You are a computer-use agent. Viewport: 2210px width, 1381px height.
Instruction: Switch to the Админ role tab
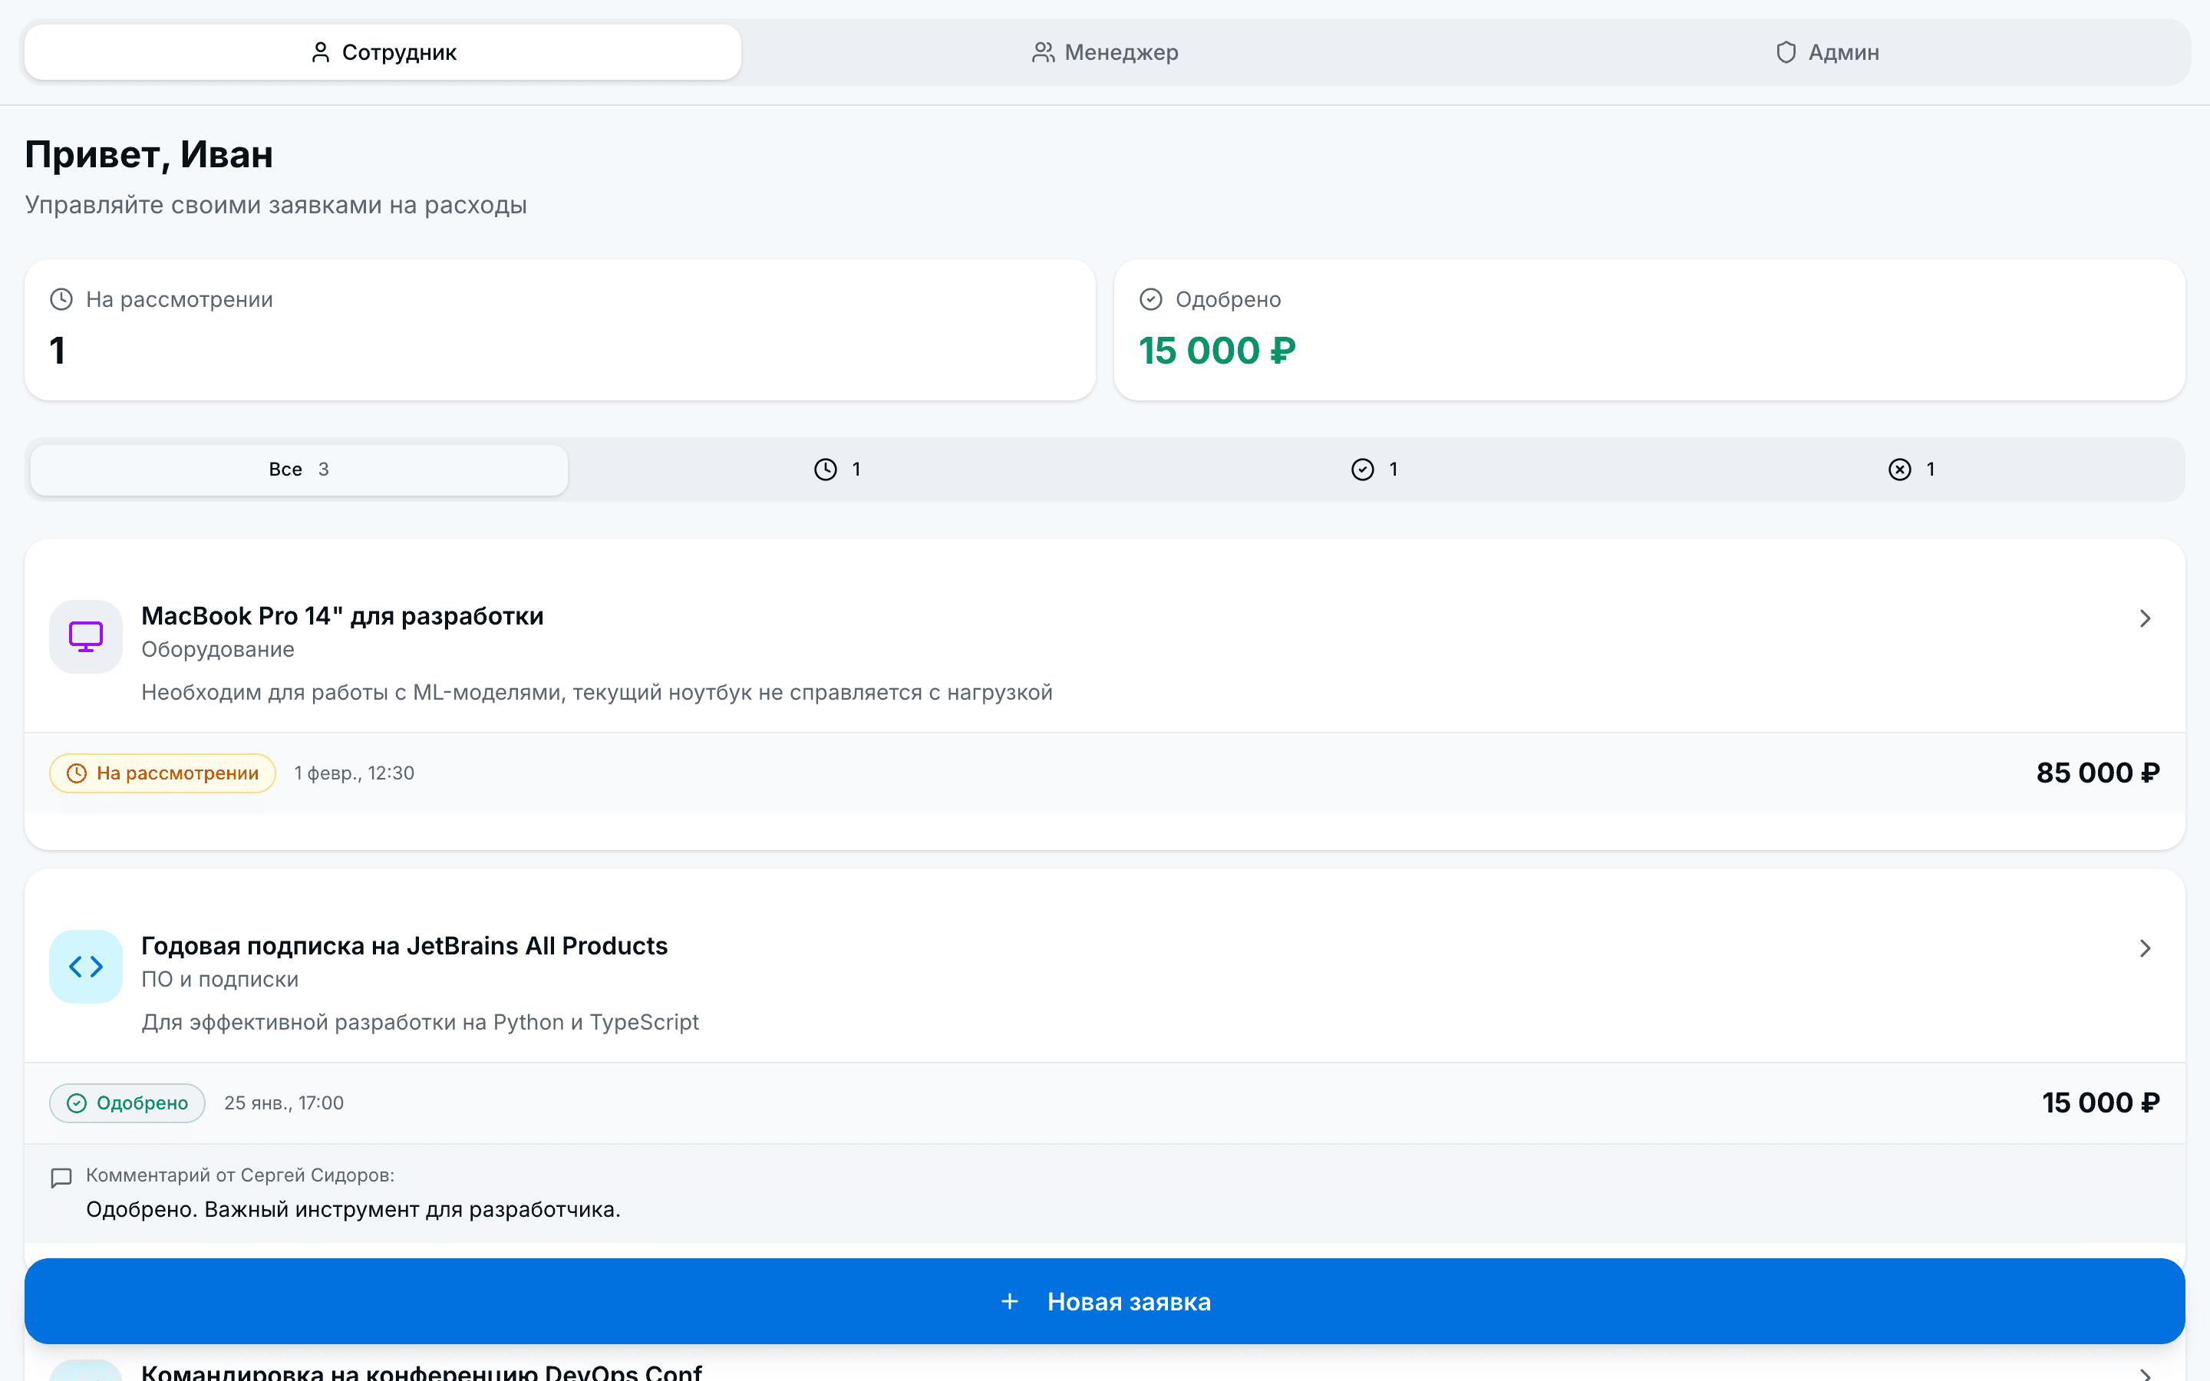pos(1826,52)
